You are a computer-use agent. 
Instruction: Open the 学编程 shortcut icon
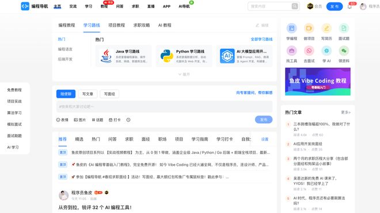coord(291,28)
